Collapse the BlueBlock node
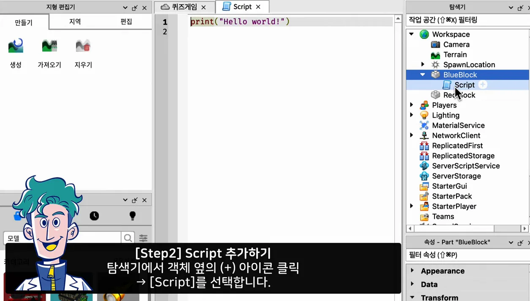Viewport: 530px width, 301px height. point(423,75)
